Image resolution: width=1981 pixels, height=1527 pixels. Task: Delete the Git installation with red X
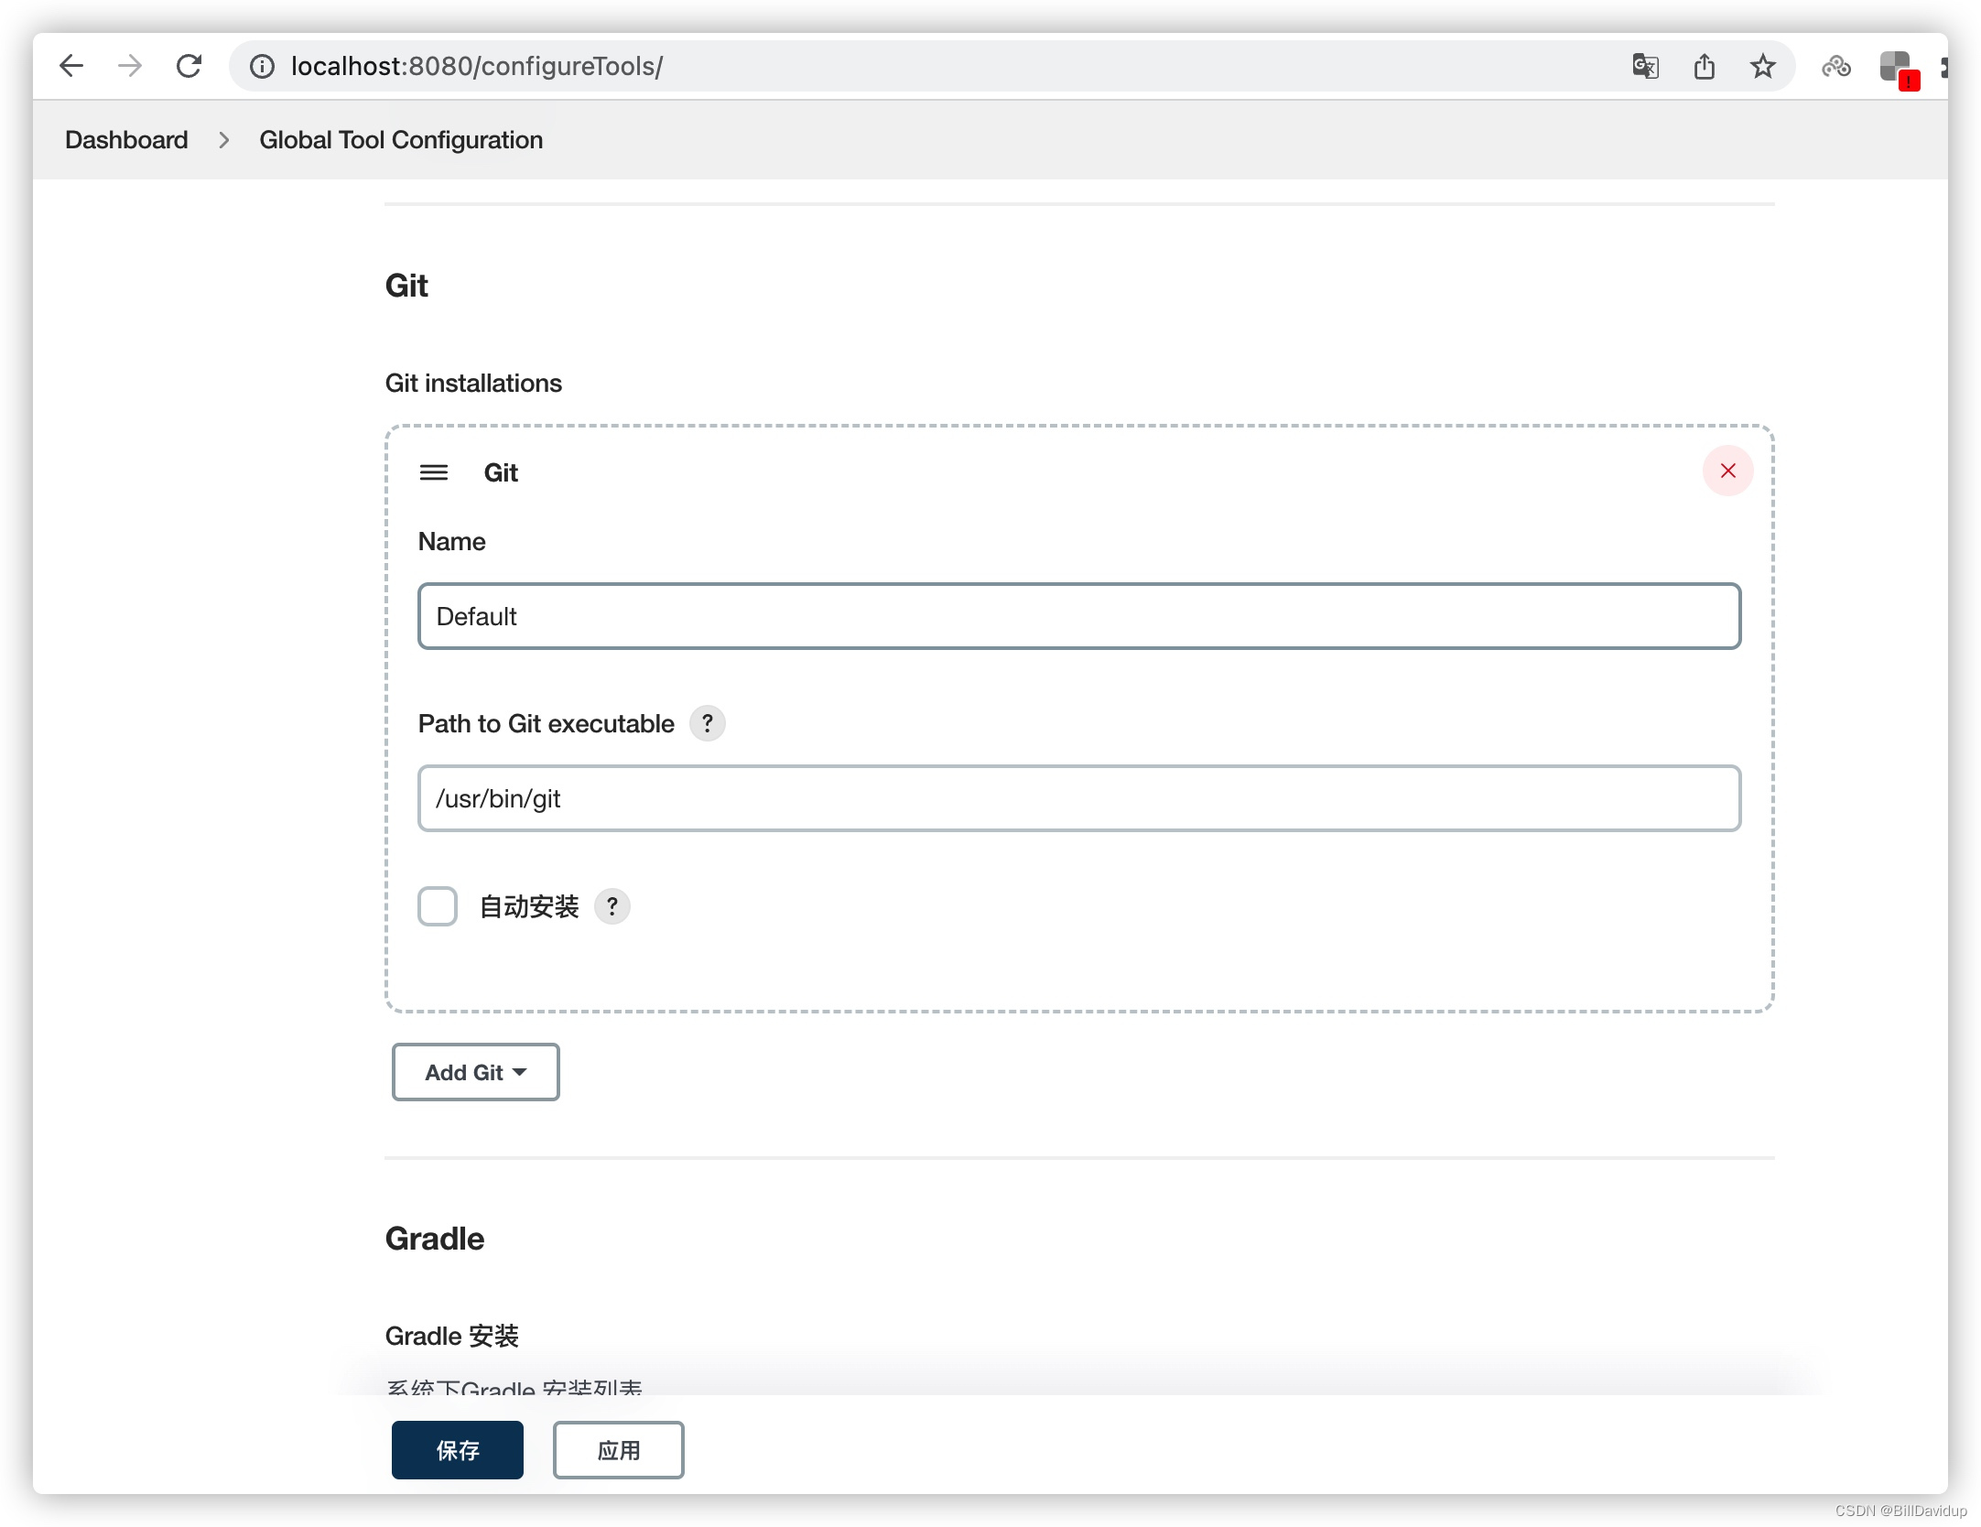(x=1727, y=471)
